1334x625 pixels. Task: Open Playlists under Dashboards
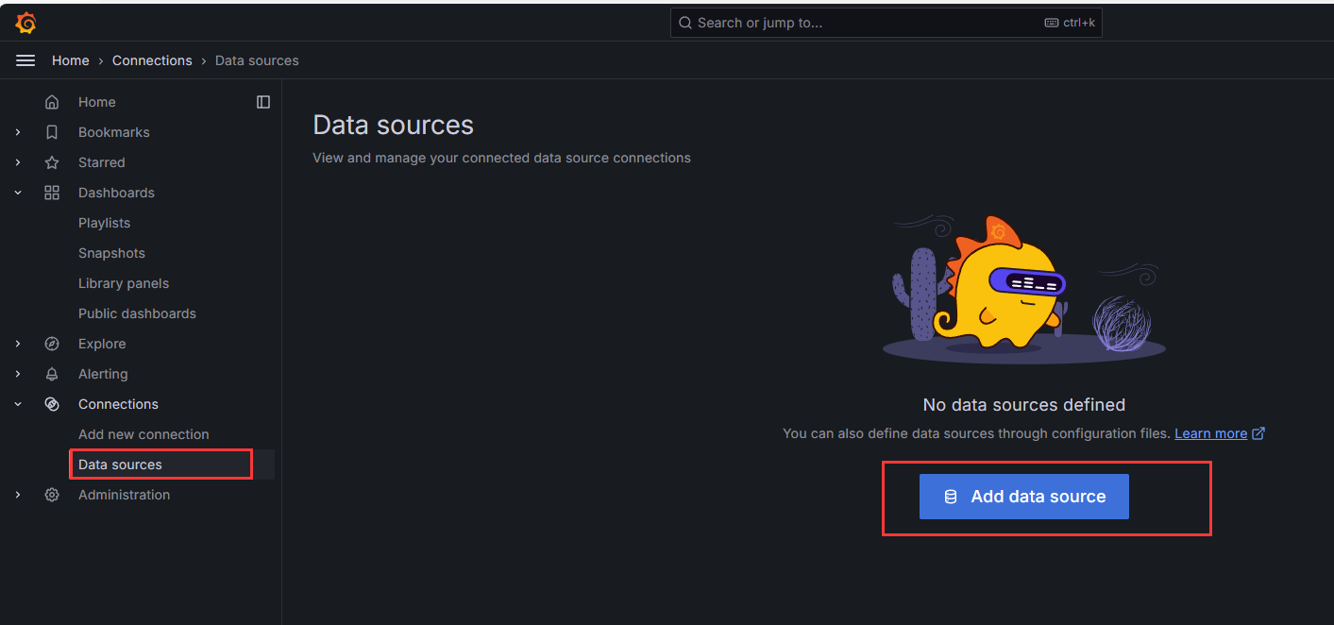click(104, 223)
